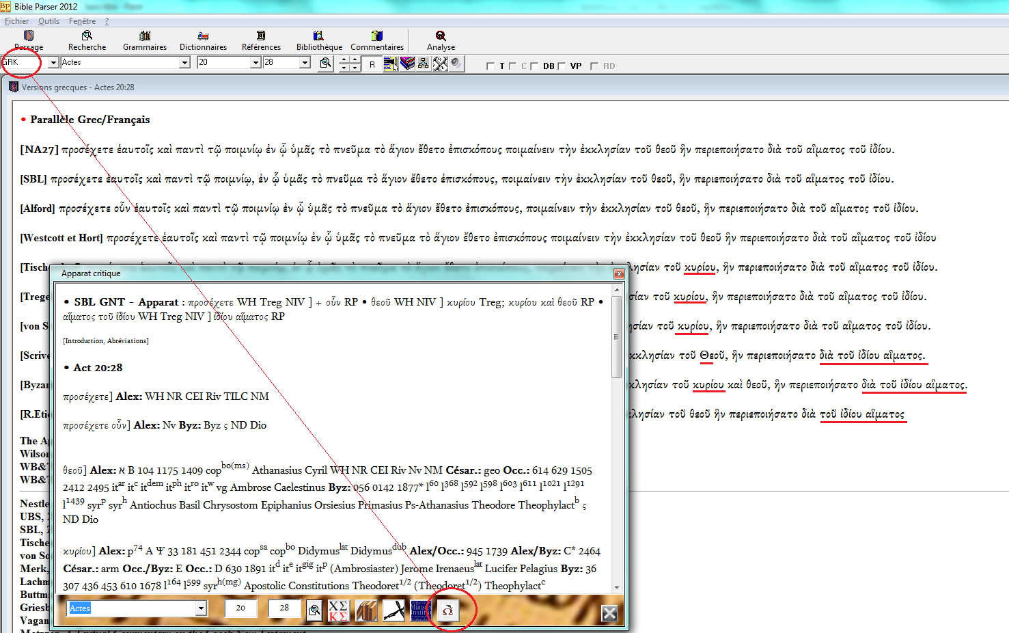Click the Act 20:28 heading in Apparat critique

click(x=98, y=368)
